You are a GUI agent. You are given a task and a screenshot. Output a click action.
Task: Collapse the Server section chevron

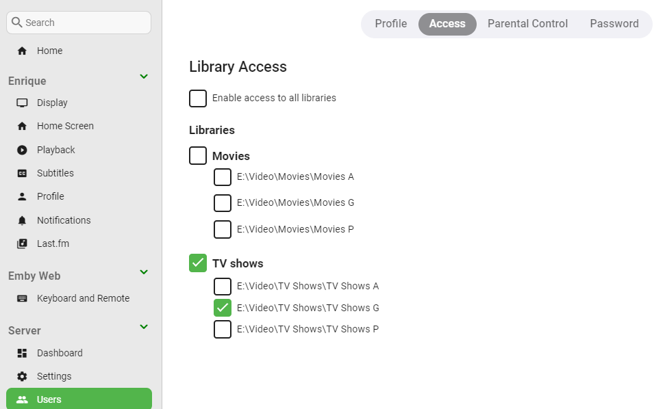pyautogui.click(x=144, y=326)
